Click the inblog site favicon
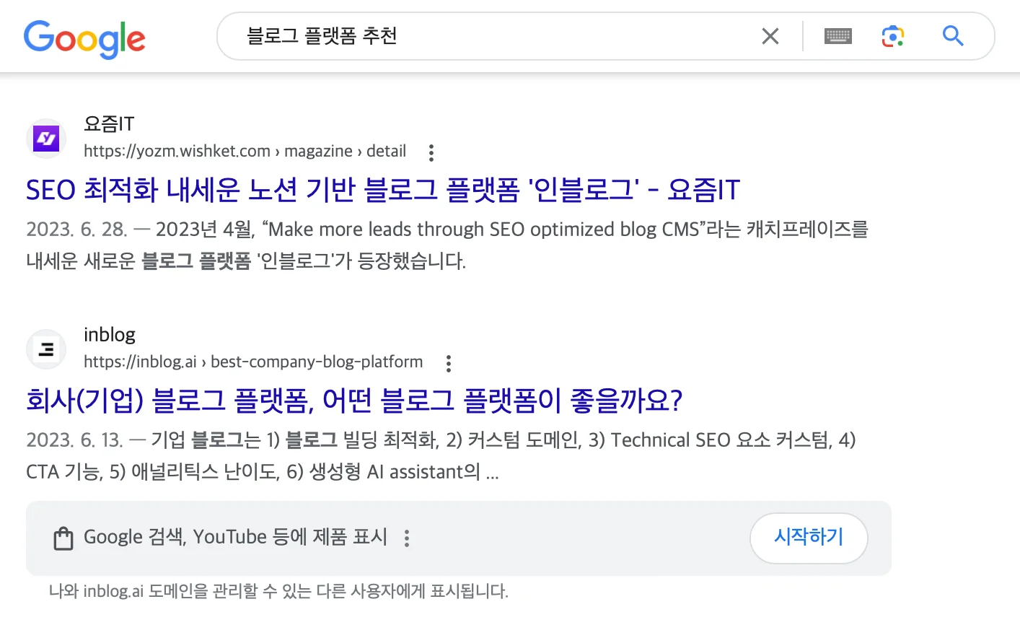 coord(45,349)
